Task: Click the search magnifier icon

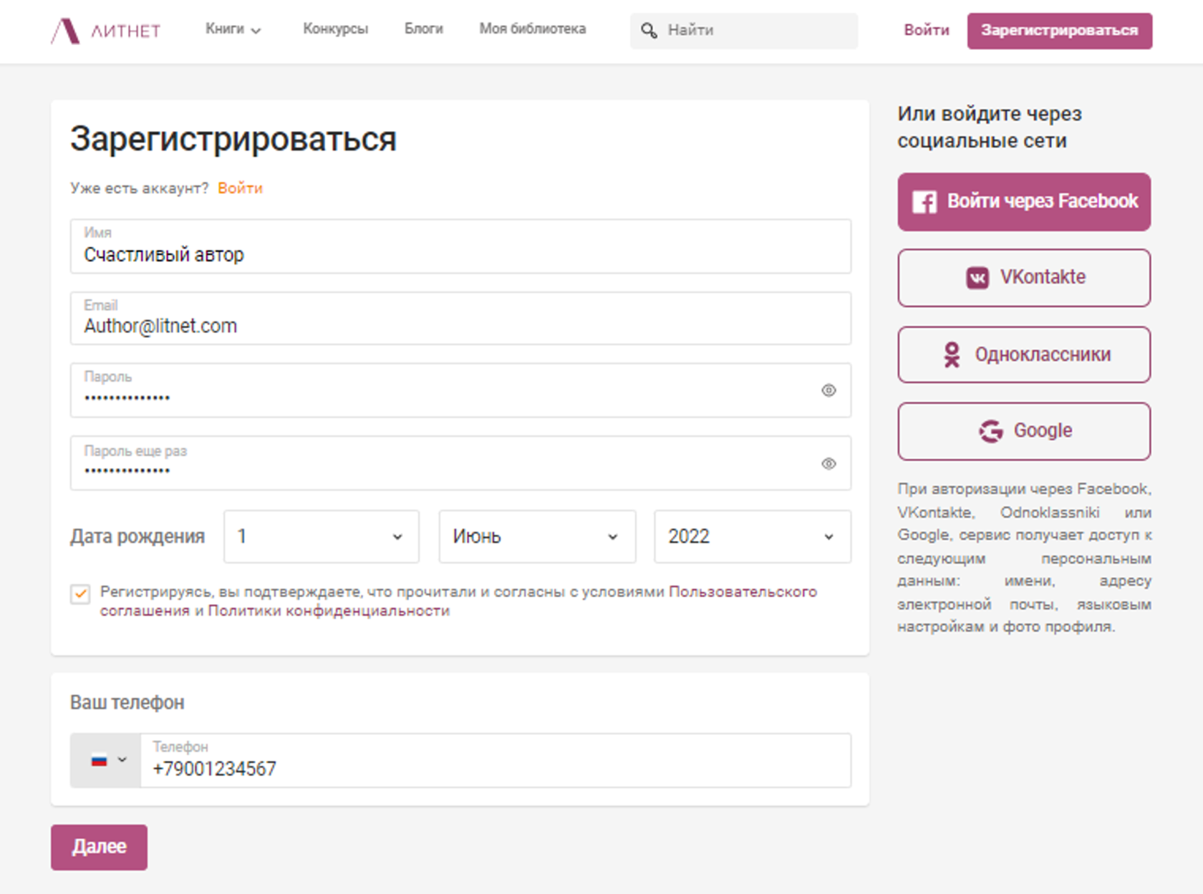Action: coord(649,30)
